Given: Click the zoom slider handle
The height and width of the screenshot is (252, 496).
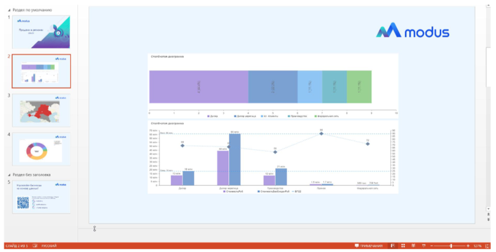Looking at the screenshot, I should click(451, 246).
